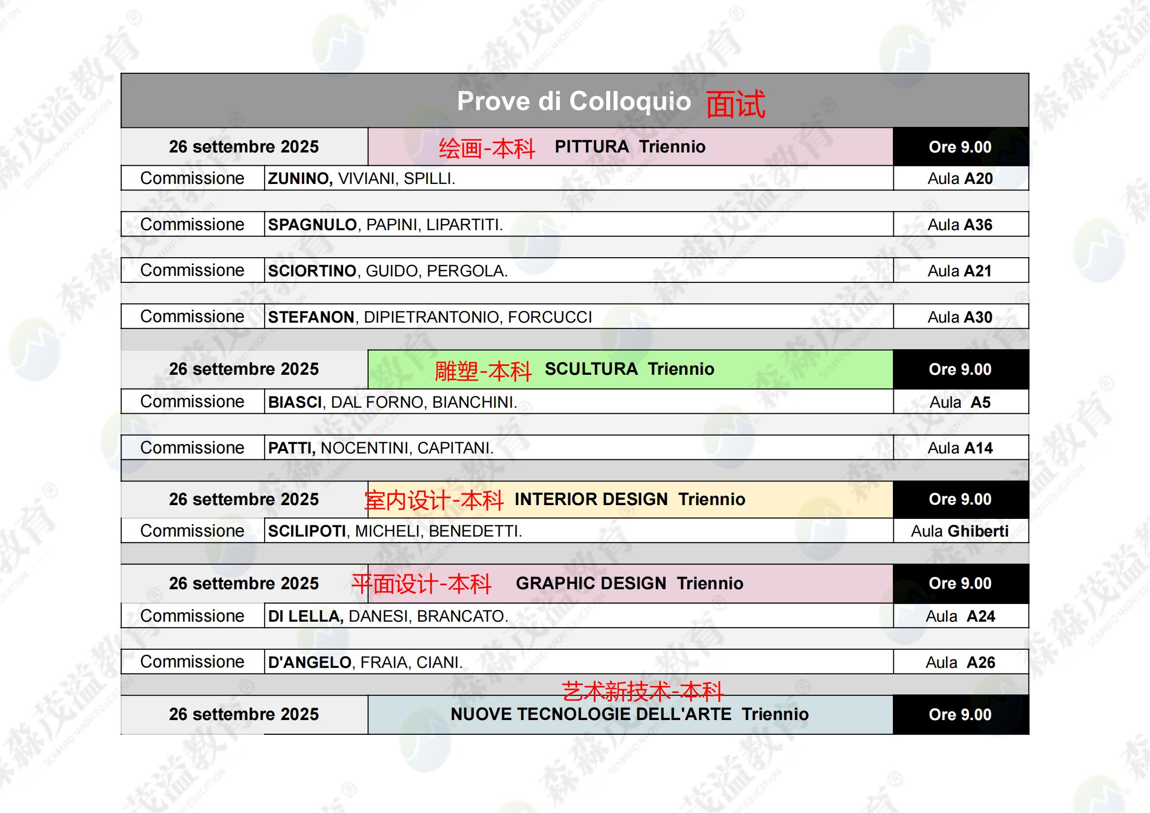Click 'Ore 9.00' in INTERIOR DESIGN row

961,499
